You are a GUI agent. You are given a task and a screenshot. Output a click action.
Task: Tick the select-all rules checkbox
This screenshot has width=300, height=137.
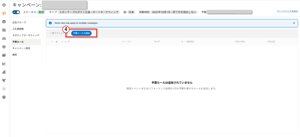pyautogui.click(x=49, y=41)
